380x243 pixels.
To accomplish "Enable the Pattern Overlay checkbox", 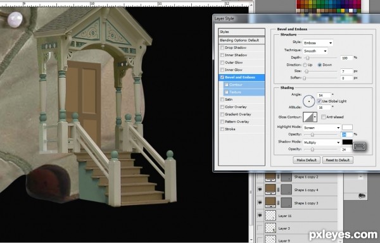I will pyautogui.click(x=222, y=121).
